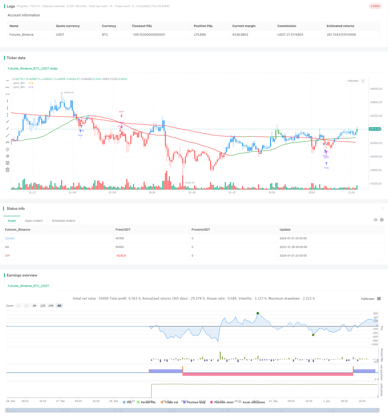Click the chart fullscreen expand icon beside Indicator
Screen dimensions: 388x419
(x=363, y=81)
